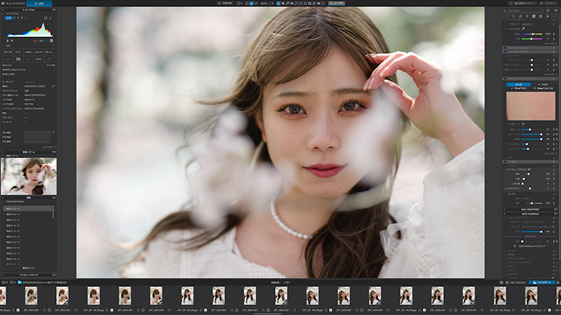This screenshot has width=561, height=315.
Task: Toggle favorite corrections star filter
Action: point(548,10)
